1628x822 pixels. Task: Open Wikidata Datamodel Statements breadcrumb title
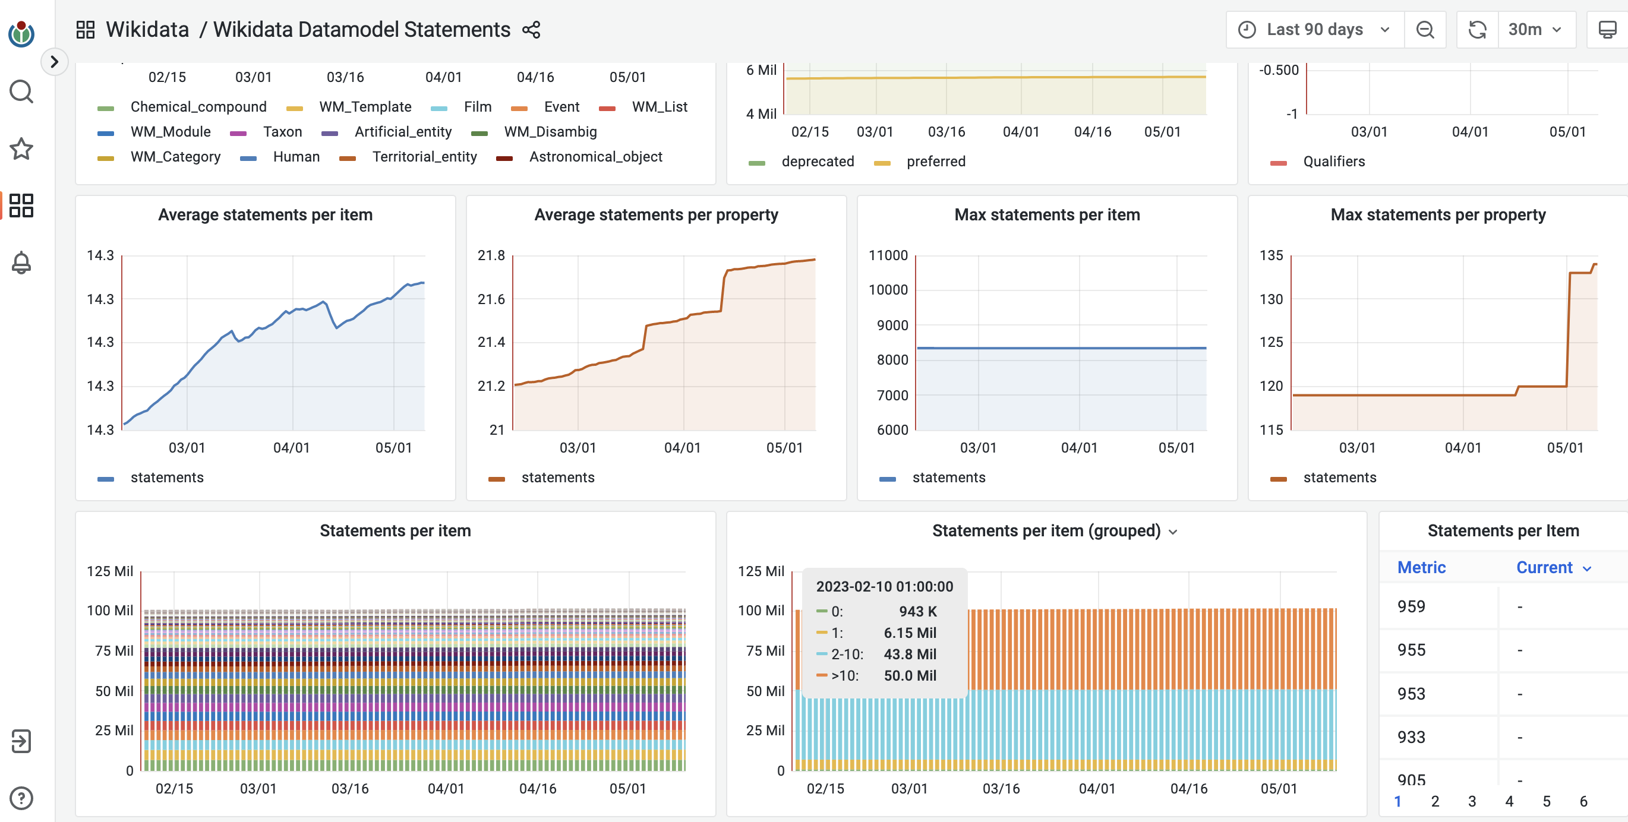point(361,30)
